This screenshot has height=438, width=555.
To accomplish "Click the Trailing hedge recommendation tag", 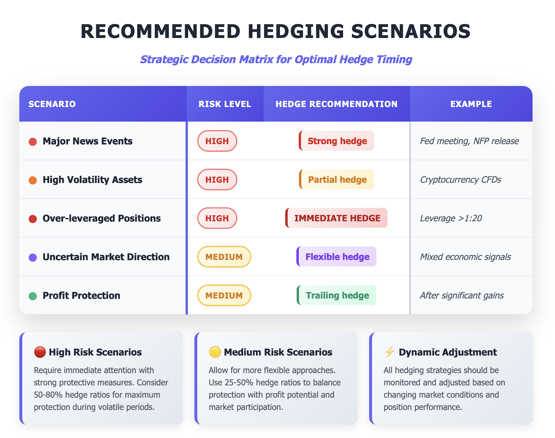I will click(337, 295).
